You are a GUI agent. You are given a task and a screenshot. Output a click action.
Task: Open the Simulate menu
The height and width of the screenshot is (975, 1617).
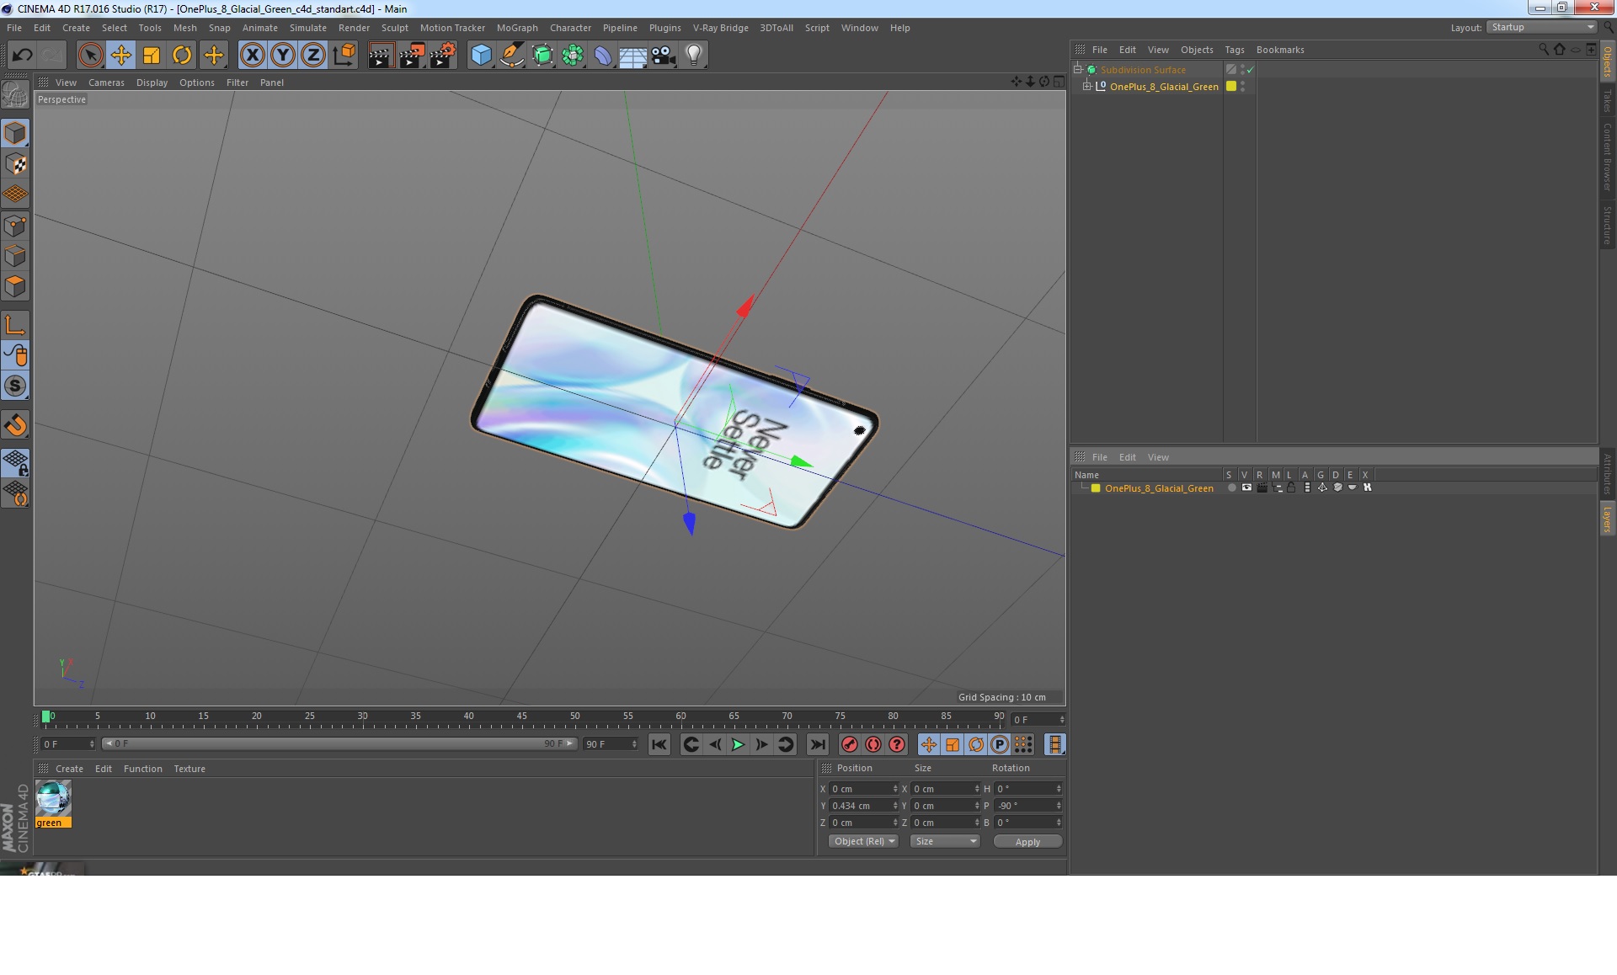coord(308,28)
